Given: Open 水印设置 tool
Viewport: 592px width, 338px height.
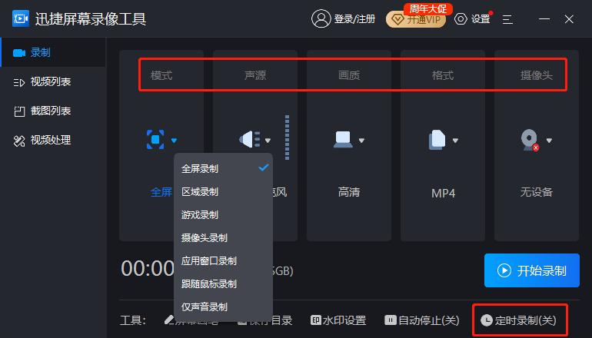Looking at the screenshot, I should (338, 320).
